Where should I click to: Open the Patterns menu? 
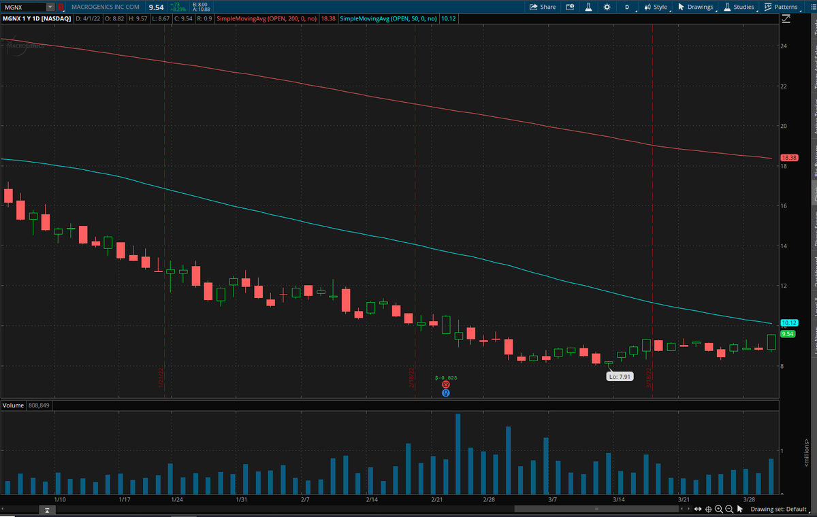tap(780, 7)
